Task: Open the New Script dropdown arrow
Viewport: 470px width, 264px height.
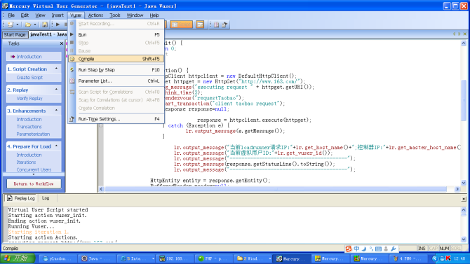Action: coord(18,25)
